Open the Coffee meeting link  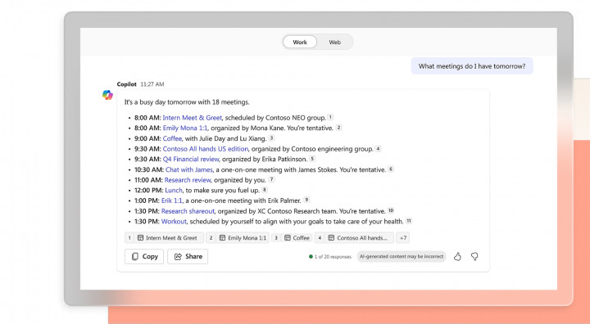[172, 139]
